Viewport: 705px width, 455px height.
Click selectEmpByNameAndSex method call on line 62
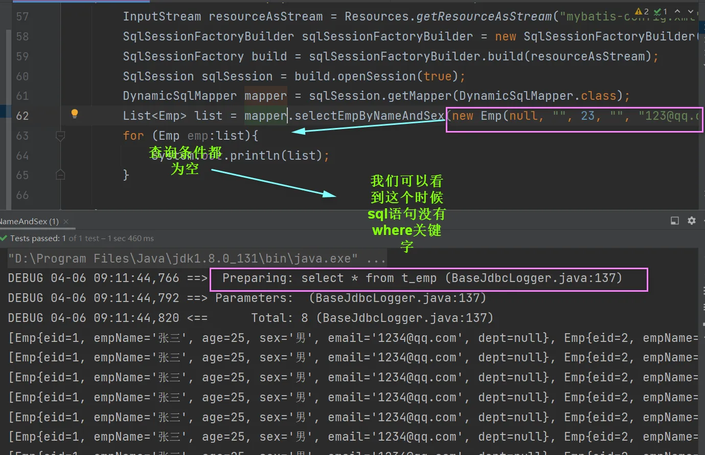(x=370, y=116)
